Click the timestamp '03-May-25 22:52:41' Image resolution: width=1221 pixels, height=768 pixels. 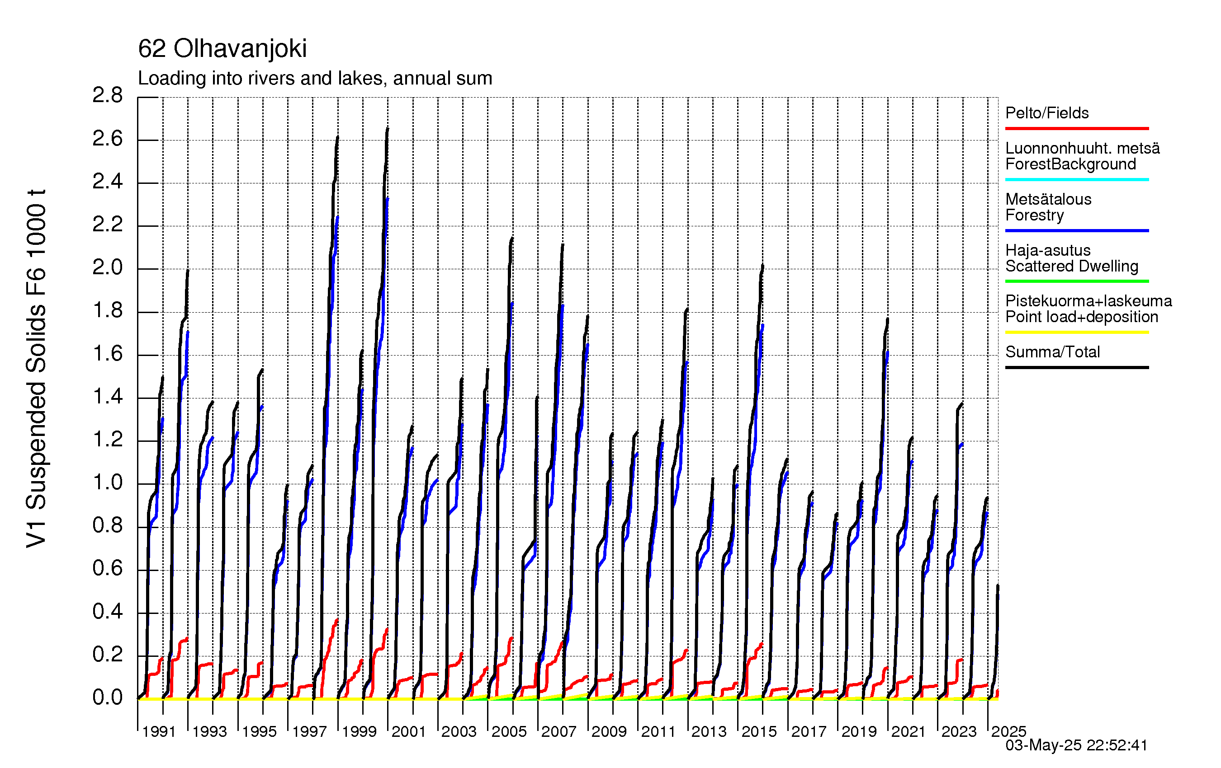tap(1076, 745)
